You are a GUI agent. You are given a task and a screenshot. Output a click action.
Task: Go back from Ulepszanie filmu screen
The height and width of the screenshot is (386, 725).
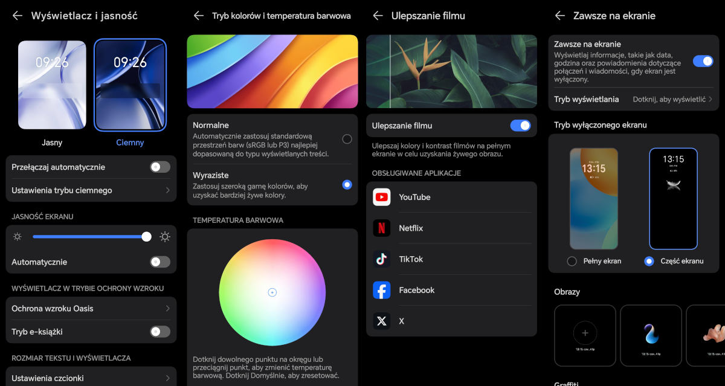click(x=378, y=16)
